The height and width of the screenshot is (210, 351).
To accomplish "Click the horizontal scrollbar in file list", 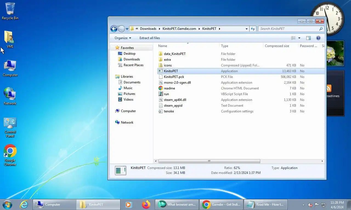I will 209,161.
